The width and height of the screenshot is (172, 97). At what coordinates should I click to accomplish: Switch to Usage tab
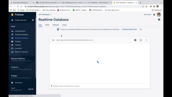click(x=64, y=25)
